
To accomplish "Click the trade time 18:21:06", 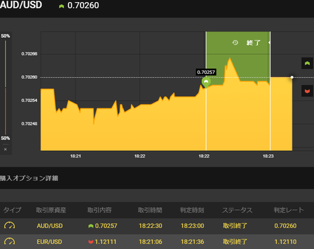I will pos(150,242).
